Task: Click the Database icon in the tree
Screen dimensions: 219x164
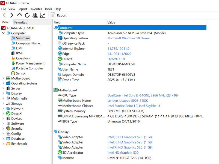Action: click(x=8, y=139)
